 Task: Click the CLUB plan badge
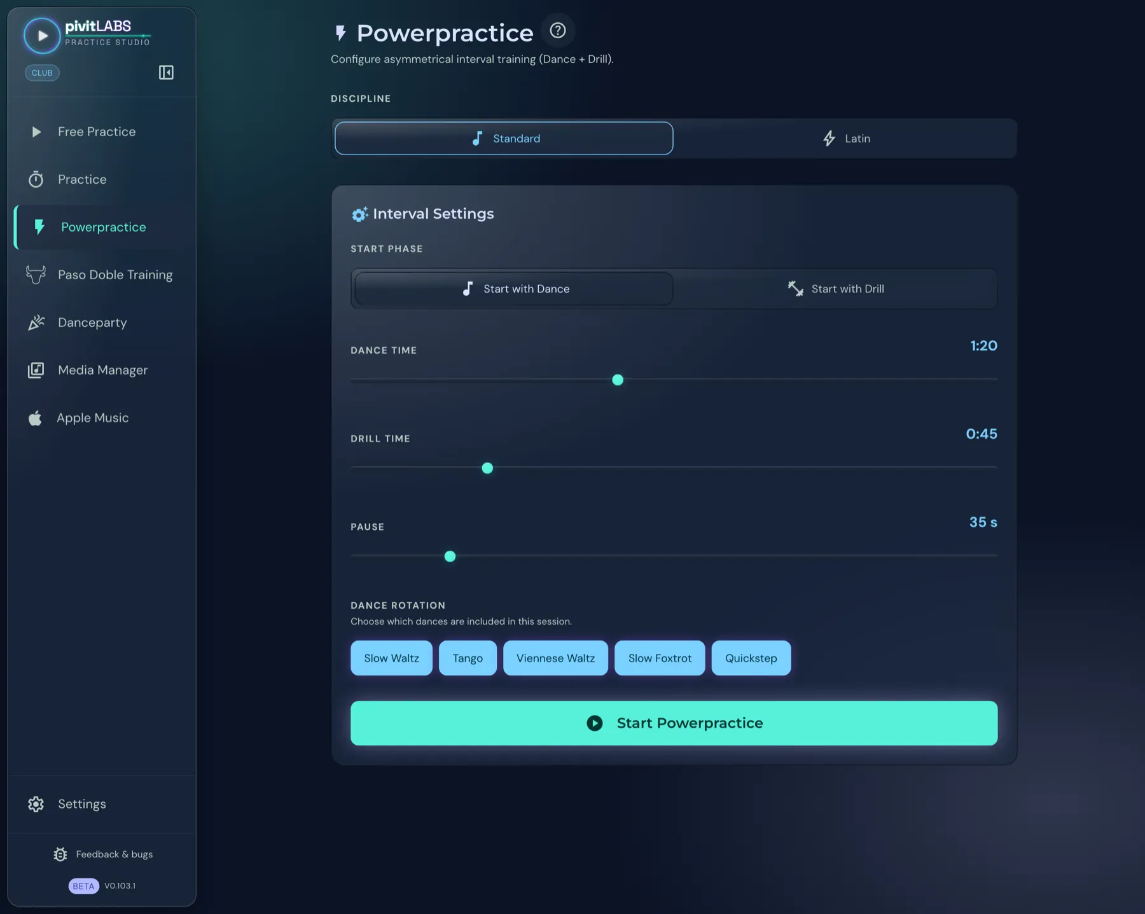pyautogui.click(x=42, y=73)
